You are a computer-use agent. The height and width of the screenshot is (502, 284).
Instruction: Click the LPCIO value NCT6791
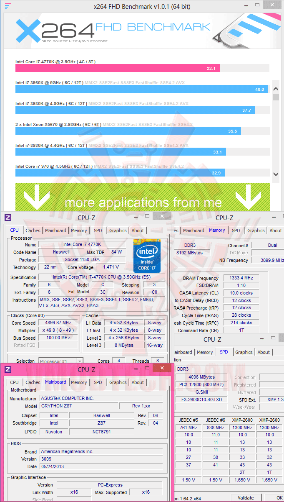[102, 431]
